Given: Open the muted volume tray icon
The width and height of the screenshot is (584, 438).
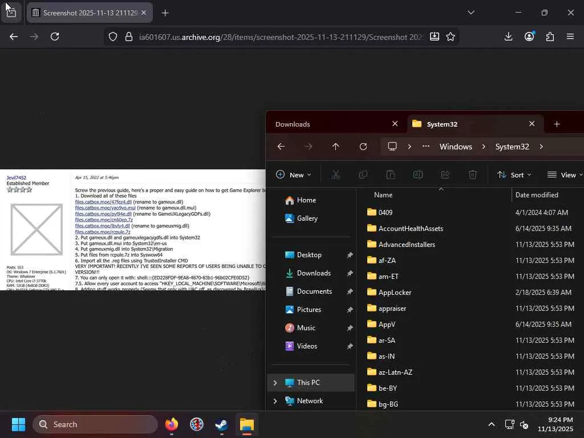Looking at the screenshot, I should click(524, 424).
